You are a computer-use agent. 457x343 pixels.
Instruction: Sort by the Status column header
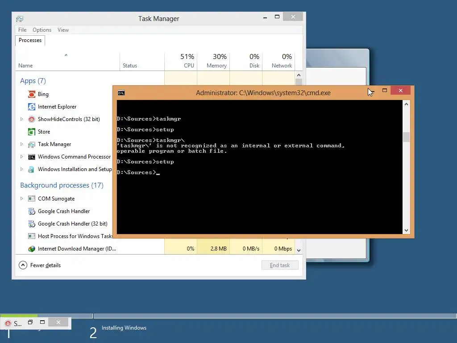click(142, 61)
